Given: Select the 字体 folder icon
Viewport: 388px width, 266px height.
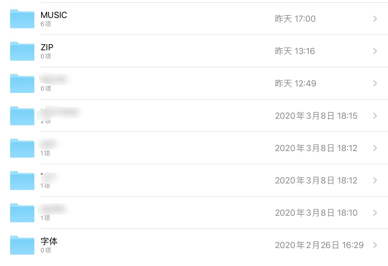Looking at the screenshot, I should pos(22,245).
